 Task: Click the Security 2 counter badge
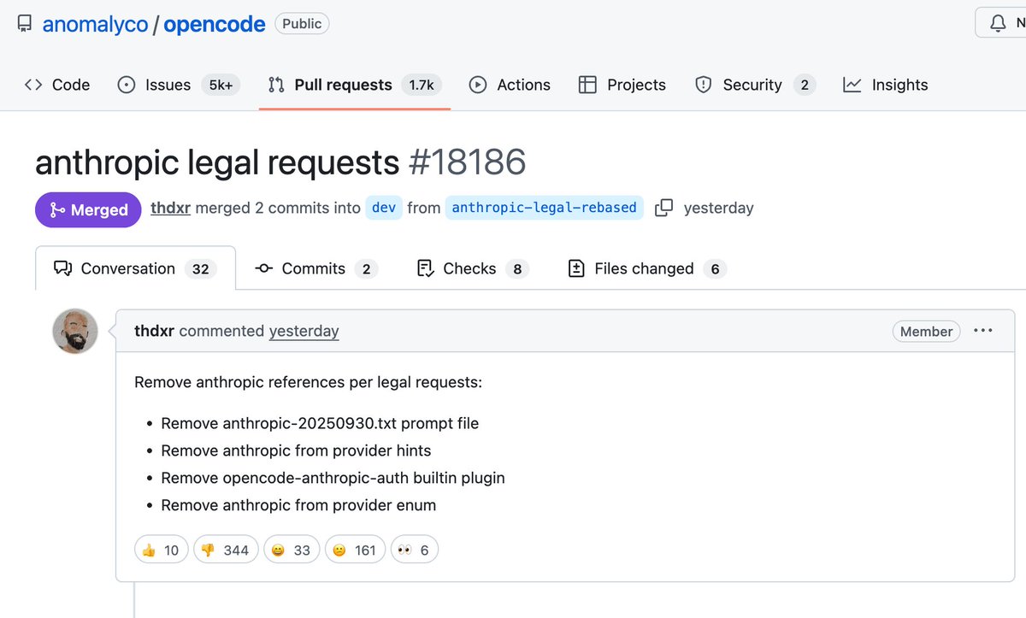point(804,85)
